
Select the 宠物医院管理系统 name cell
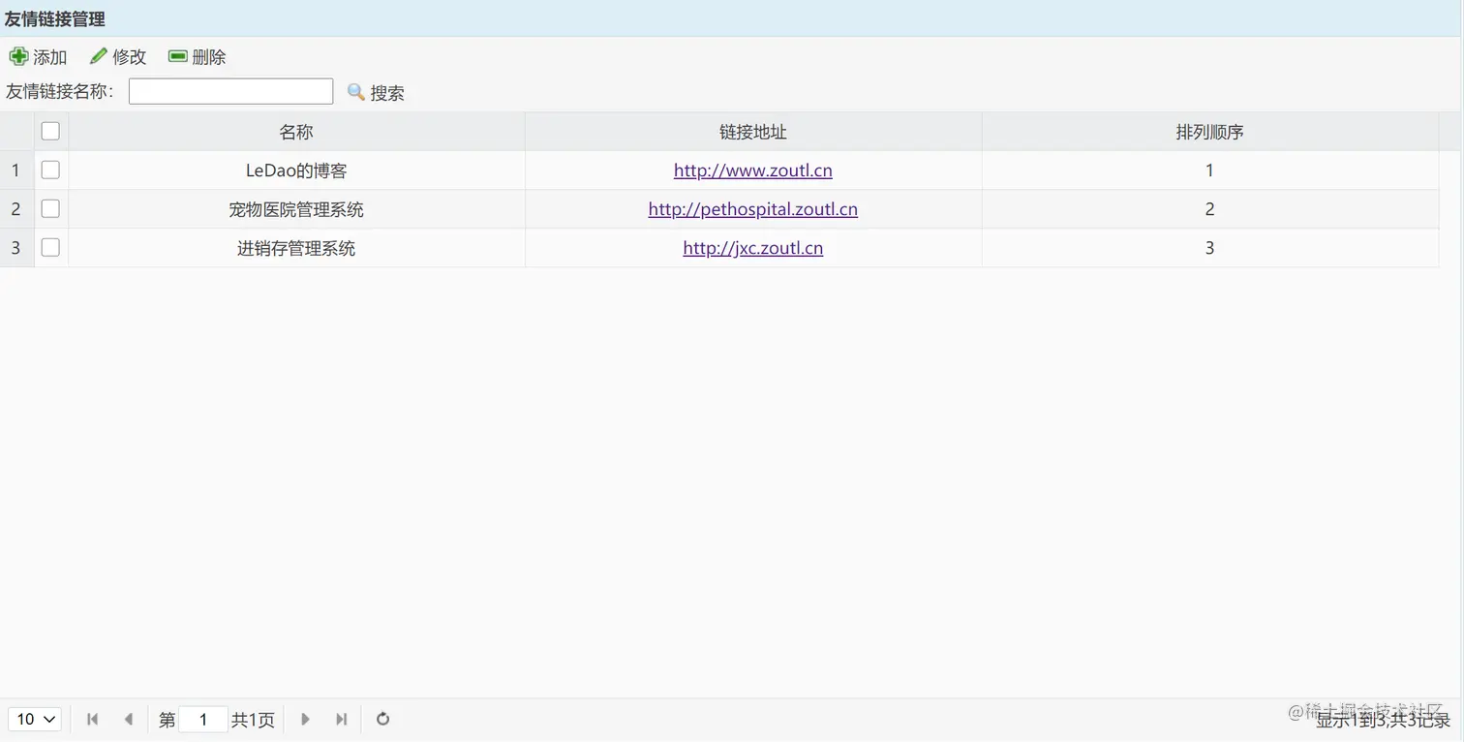tap(296, 209)
